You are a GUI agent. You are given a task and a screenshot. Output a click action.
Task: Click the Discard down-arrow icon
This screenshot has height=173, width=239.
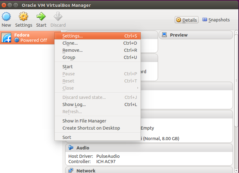tap(58, 16)
